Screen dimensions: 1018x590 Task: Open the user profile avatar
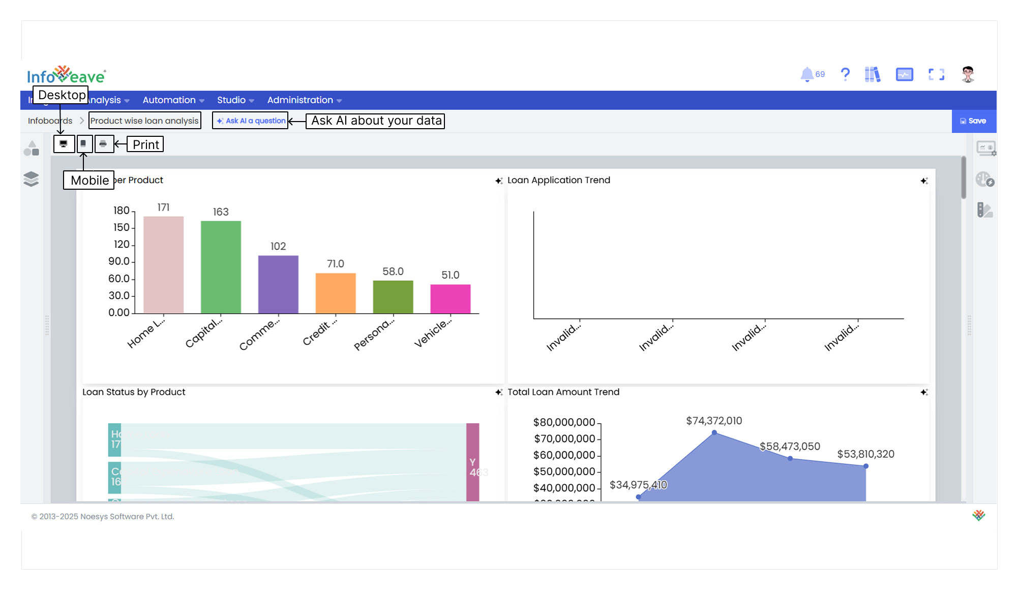tap(968, 75)
